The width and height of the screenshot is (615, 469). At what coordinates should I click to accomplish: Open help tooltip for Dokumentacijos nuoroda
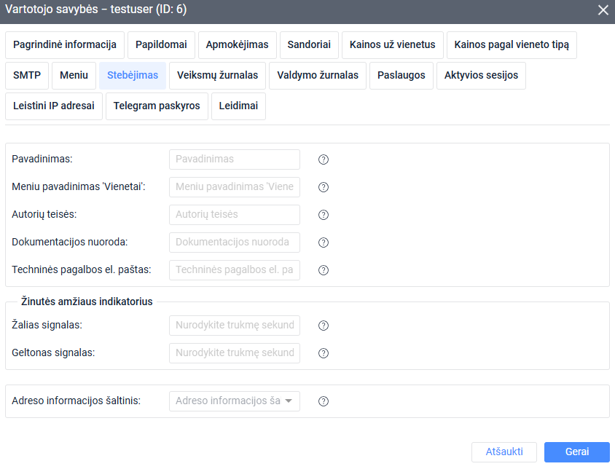[324, 242]
